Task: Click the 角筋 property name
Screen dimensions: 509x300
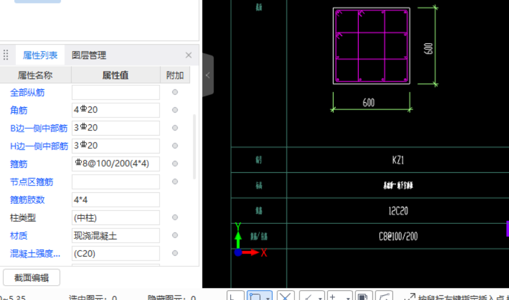Action: point(18,110)
